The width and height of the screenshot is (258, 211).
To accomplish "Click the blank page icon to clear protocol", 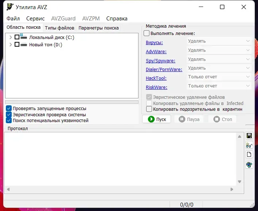I will 249,155.
